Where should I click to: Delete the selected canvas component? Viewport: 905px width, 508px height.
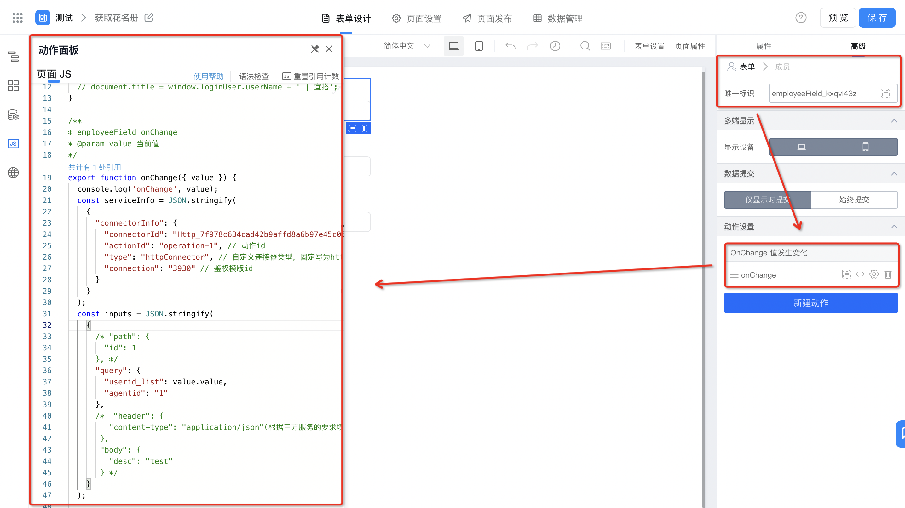[x=365, y=128]
